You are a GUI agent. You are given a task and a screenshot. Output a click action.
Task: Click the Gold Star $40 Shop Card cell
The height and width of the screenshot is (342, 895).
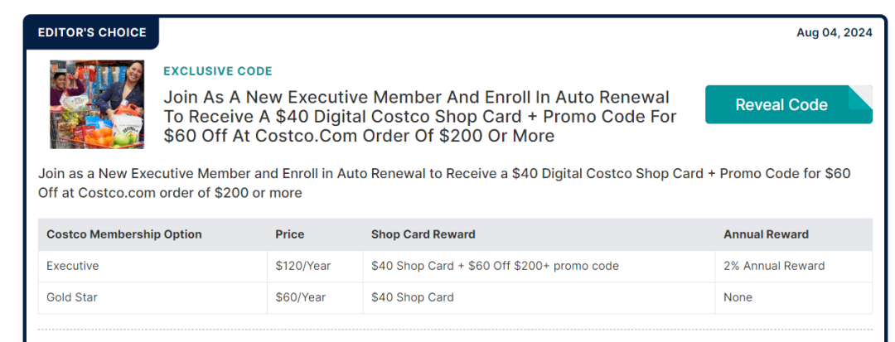[539, 297]
